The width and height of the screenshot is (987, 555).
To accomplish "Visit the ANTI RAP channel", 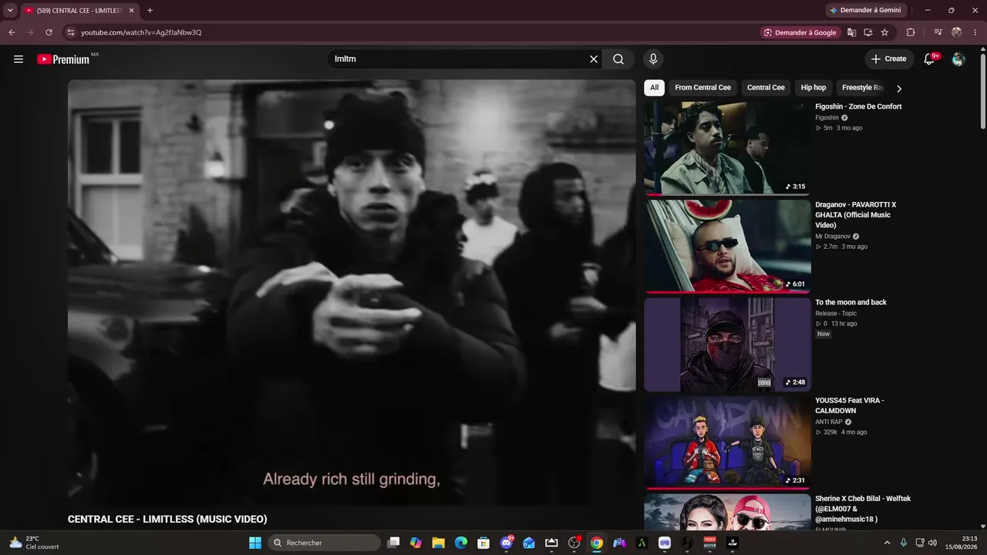I will click(x=829, y=422).
